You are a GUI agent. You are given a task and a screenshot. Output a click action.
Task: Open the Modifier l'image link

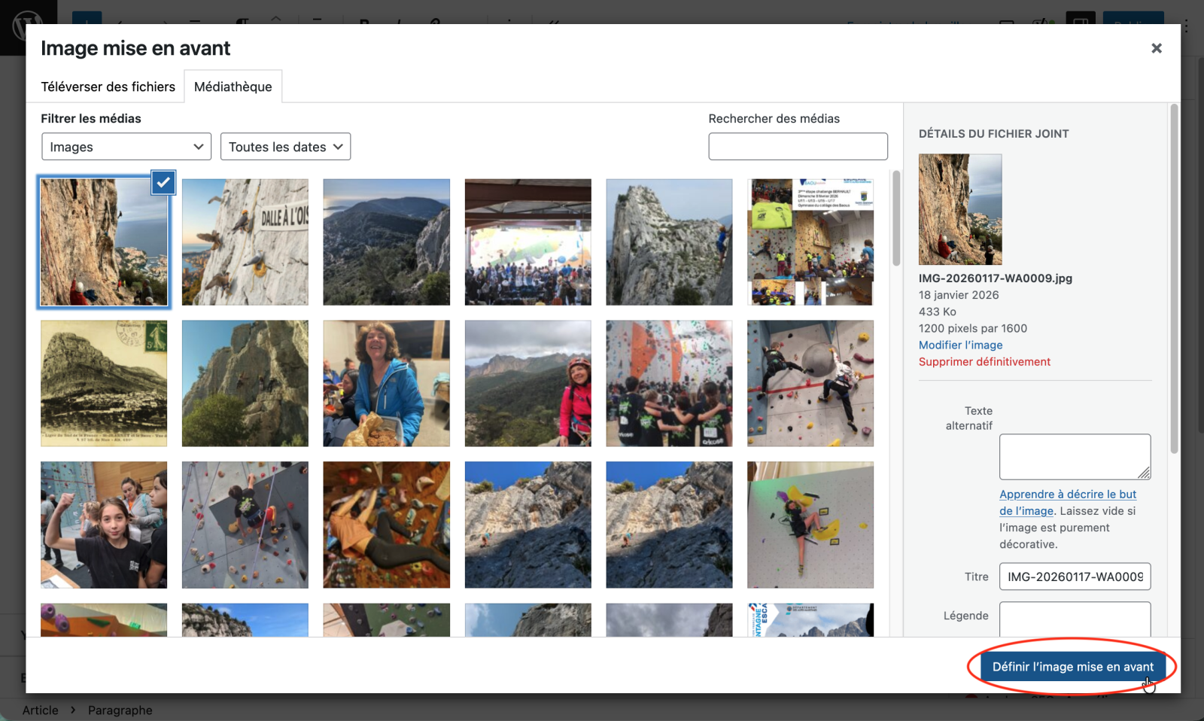point(960,345)
